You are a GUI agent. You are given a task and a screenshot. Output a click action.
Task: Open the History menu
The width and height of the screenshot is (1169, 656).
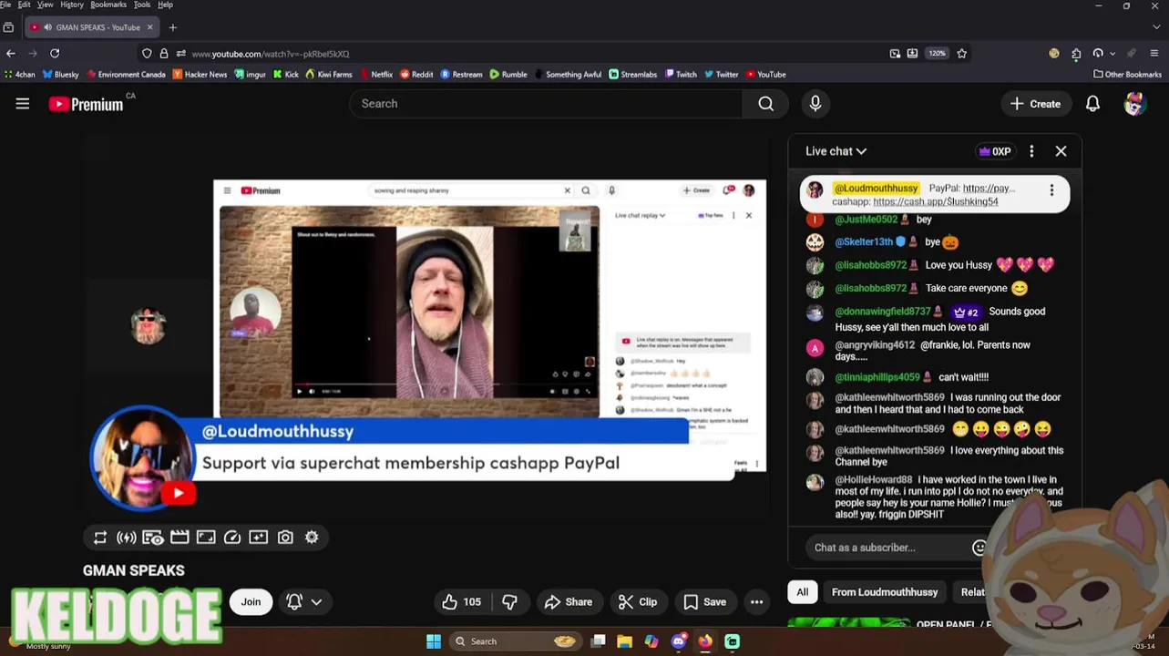coord(72,5)
